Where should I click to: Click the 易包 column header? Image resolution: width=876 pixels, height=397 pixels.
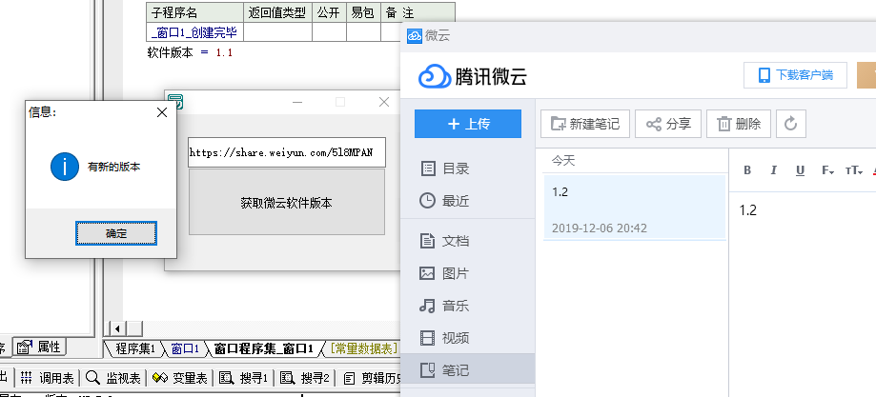363,12
